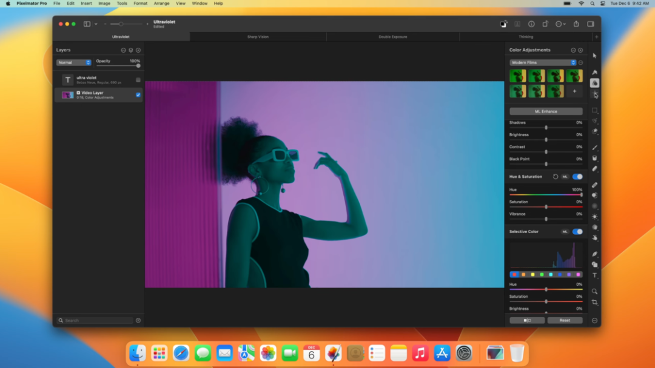Add a new layer with plus icon
Image resolution: width=655 pixels, height=368 pixels.
coord(138,50)
